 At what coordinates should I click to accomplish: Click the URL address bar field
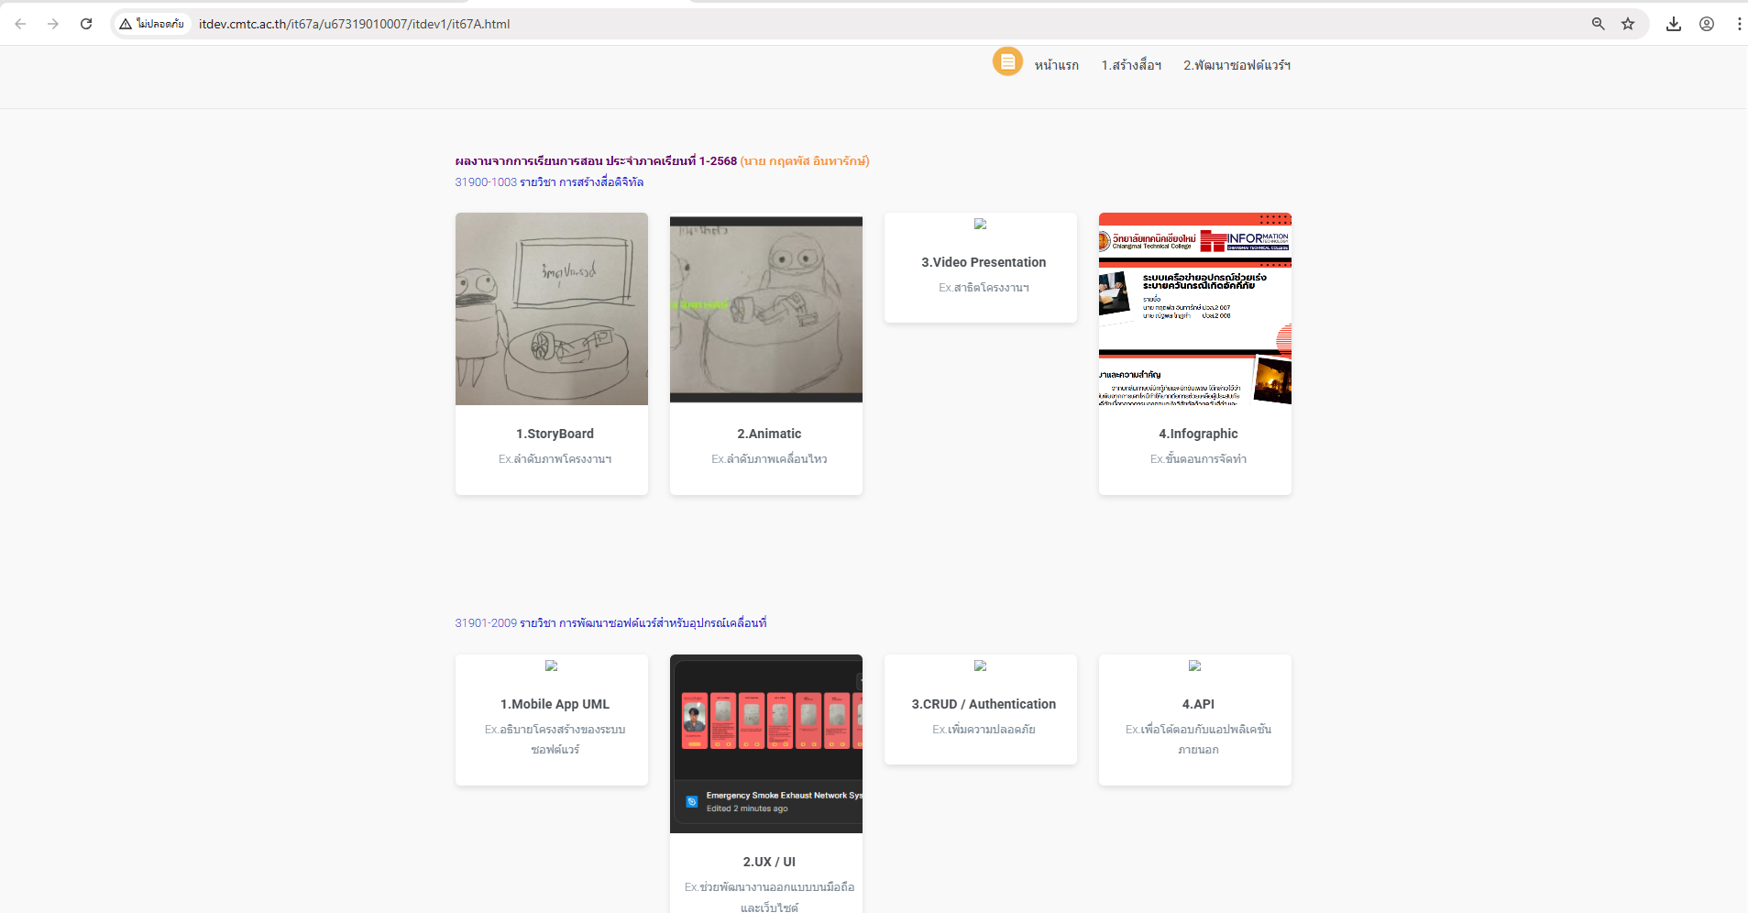coord(825,24)
